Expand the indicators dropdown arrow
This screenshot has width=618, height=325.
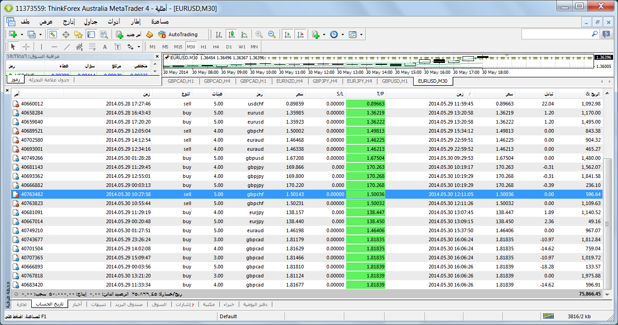click(x=324, y=34)
